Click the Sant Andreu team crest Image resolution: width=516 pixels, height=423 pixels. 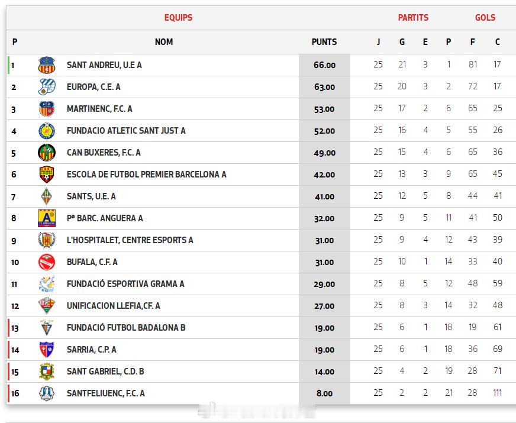[x=46, y=65]
